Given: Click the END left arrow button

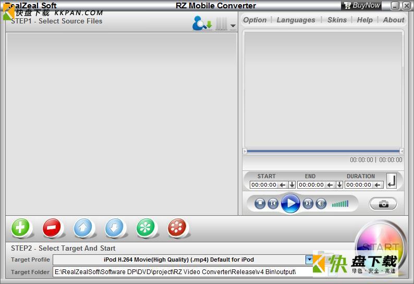Looking at the screenshot, I should [x=330, y=185].
